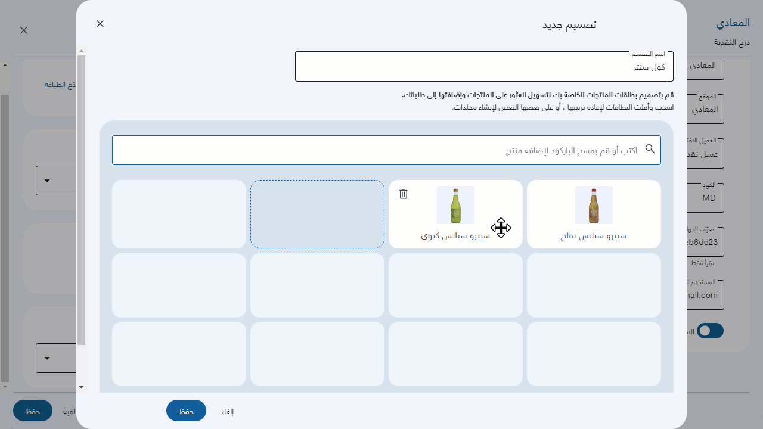Screen dimensions: 763x429
Task: Open the الطباعة link in the background page
Action: click(x=60, y=85)
